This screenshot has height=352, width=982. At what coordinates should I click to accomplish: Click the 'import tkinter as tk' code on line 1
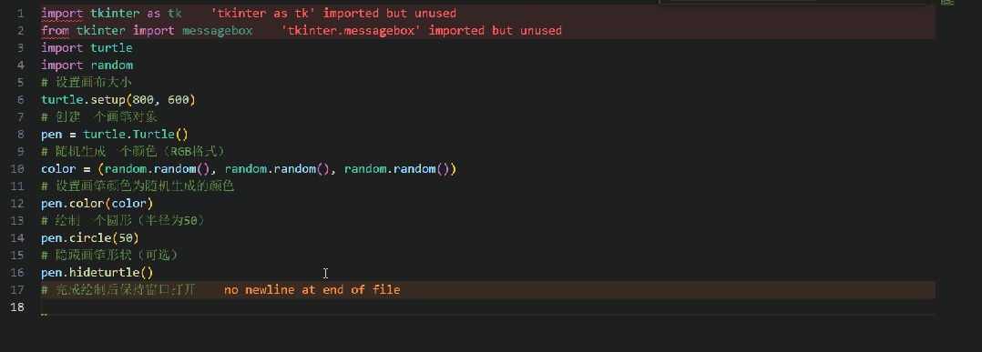click(x=111, y=13)
